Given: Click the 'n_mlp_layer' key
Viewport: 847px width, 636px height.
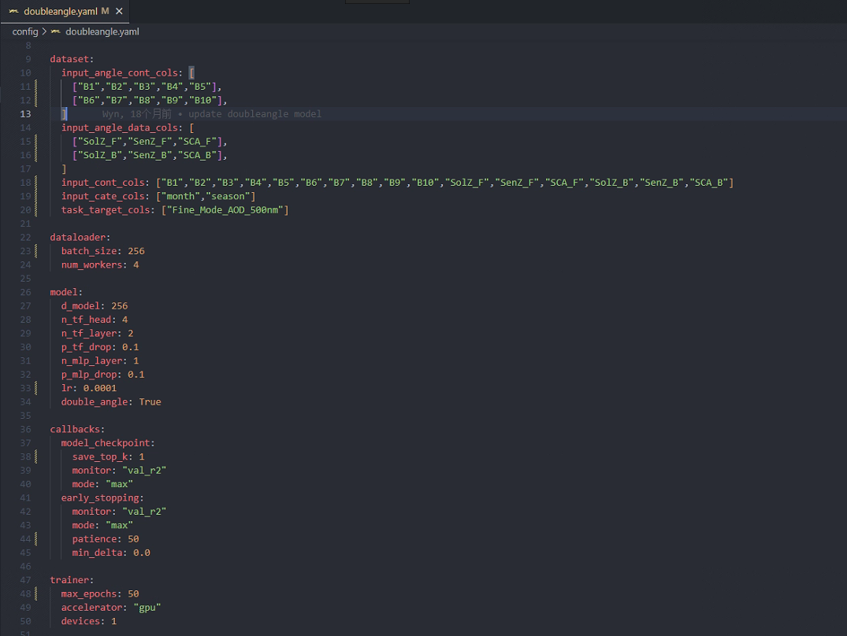Looking at the screenshot, I should pos(92,361).
